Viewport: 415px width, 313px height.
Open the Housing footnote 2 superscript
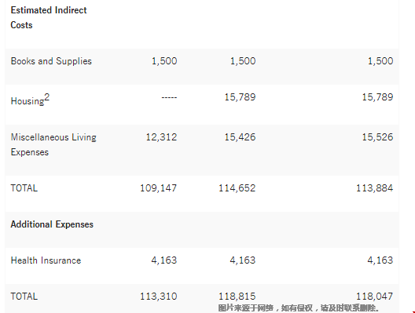47,97
